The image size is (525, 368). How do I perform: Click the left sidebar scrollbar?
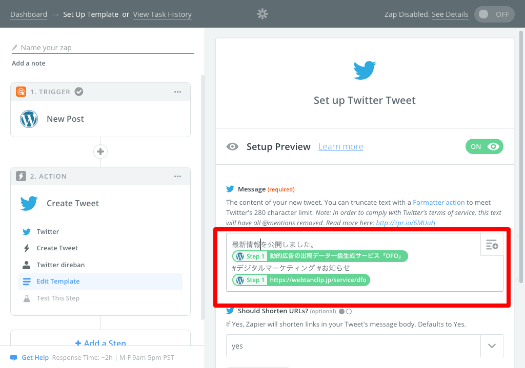coord(203,197)
